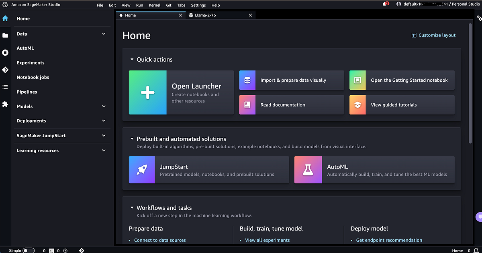Image resolution: width=482 pixels, height=253 pixels.
Task: Click the Home icon in the left rail
Action: (6, 18)
